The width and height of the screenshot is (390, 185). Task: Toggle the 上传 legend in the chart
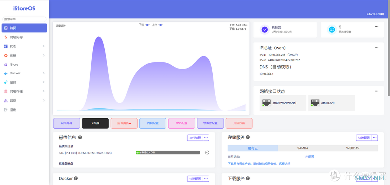pyautogui.click(x=157, y=25)
